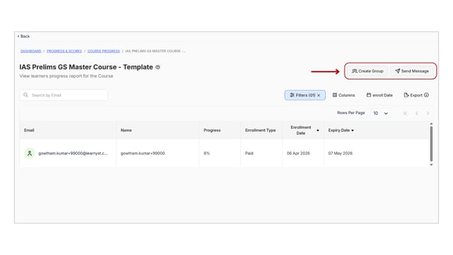The image size is (453, 255).
Task: Go to next page arrow
Action: [428, 113]
